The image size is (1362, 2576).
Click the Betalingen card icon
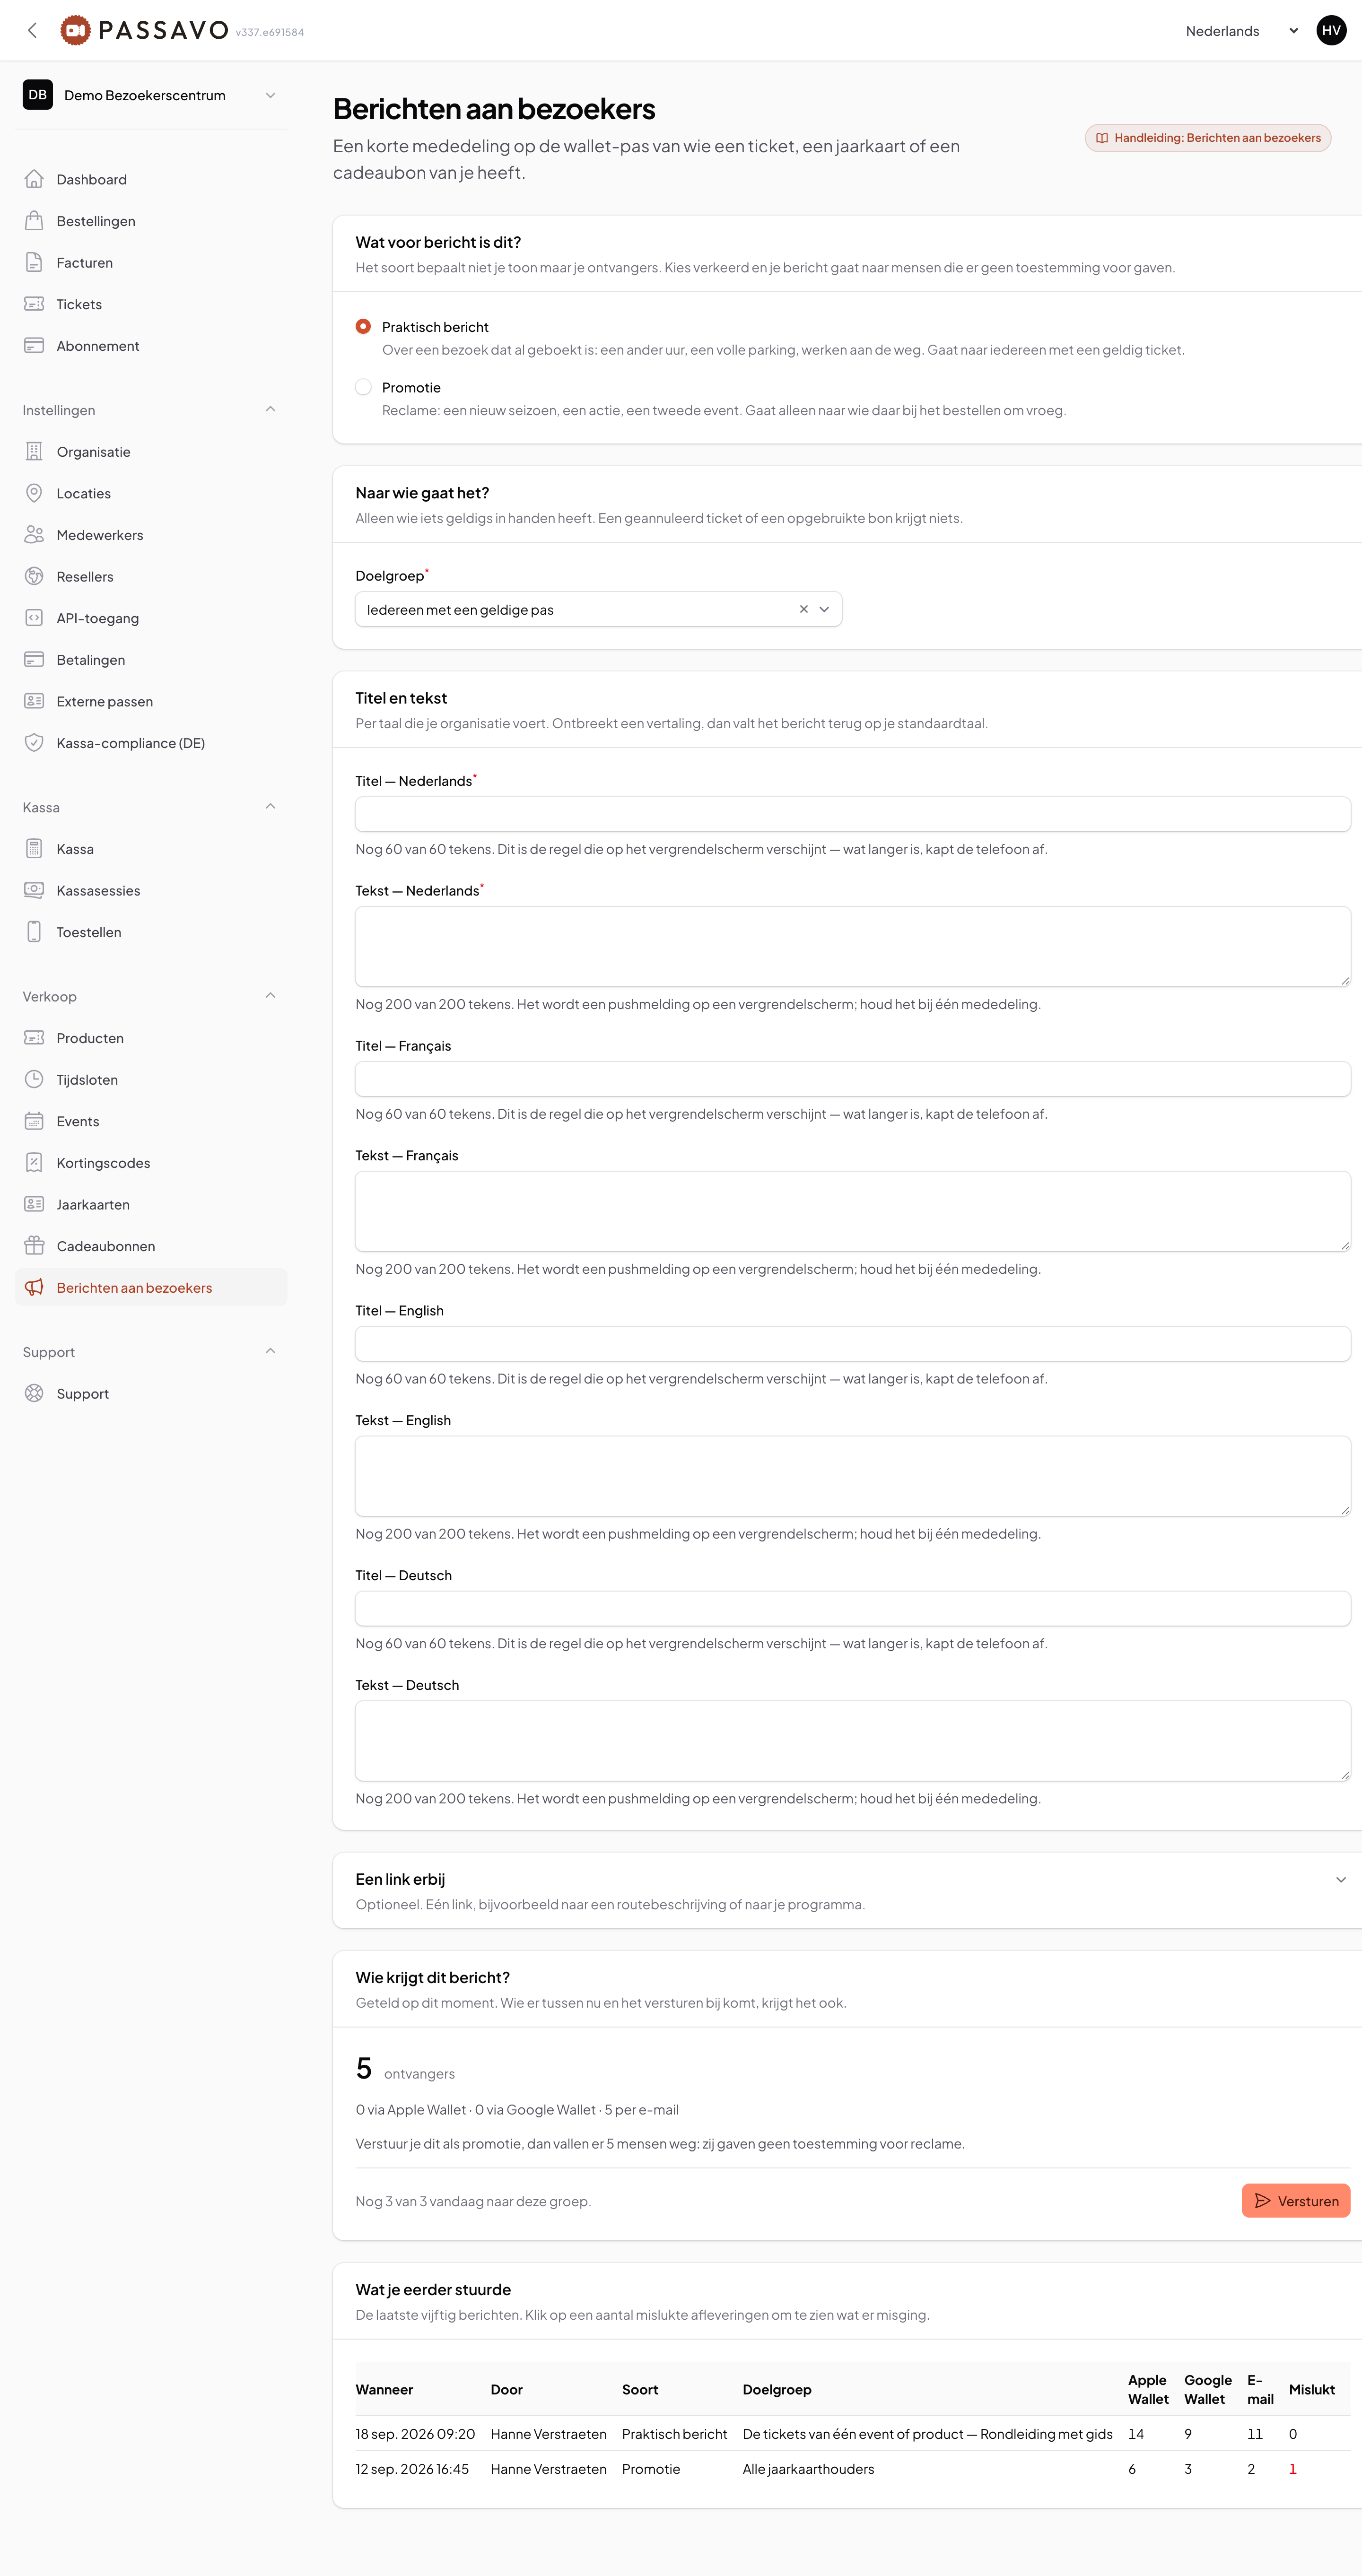tap(34, 660)
